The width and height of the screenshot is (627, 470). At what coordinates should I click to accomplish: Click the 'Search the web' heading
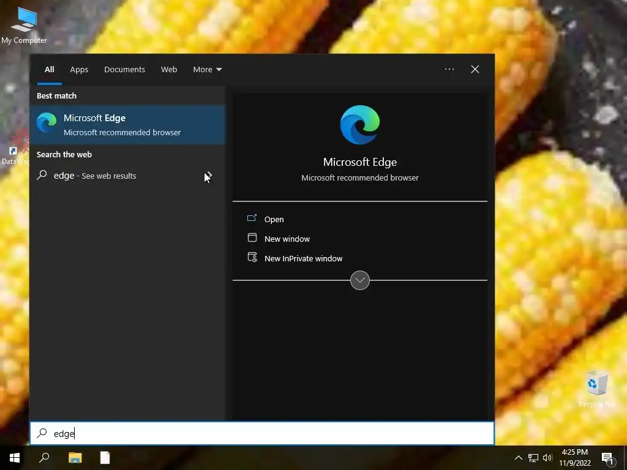(64, 154)
